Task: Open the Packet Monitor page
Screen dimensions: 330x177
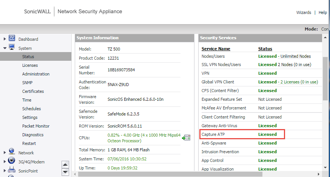Action: (x=36, y=126)
